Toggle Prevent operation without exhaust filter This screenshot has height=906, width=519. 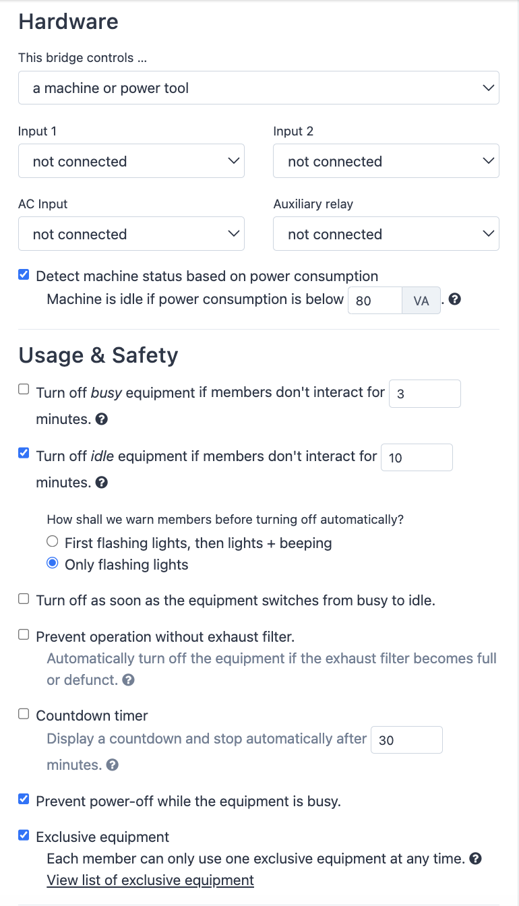(24, 634)
